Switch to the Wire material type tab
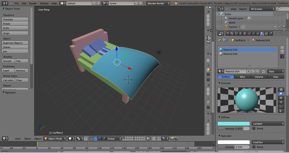Screen dimensions: 289x153 pyautogui.click(x=242, y=77)
